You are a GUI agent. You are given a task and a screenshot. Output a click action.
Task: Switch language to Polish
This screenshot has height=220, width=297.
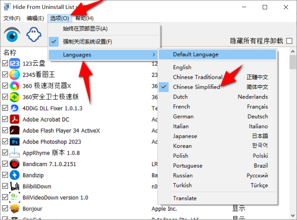pos(217,156)
